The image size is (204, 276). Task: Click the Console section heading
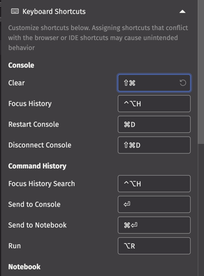[21, 65]
